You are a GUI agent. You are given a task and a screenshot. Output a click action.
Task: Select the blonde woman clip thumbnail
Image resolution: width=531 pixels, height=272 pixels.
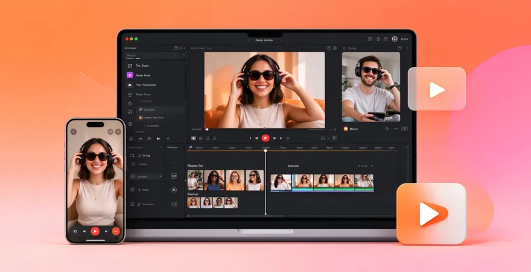coord(235,180)
